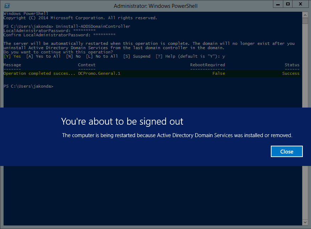The image size is (311, 229).
Task: Click the empty vertical scrollbar track
Action: click(x=305, y=71)
